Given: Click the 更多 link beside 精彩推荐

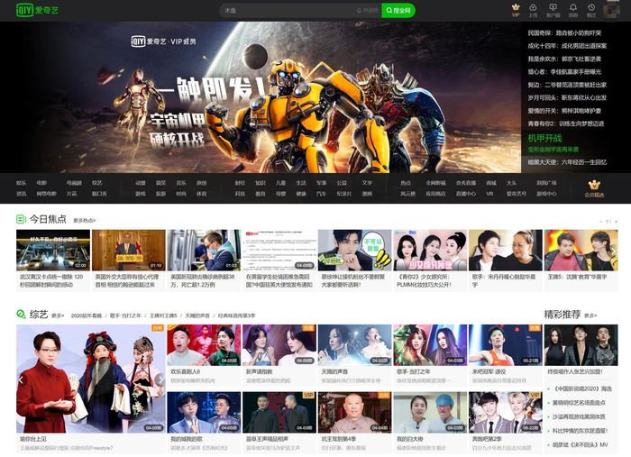Looking at the screenshot, I should click(590, 315).
